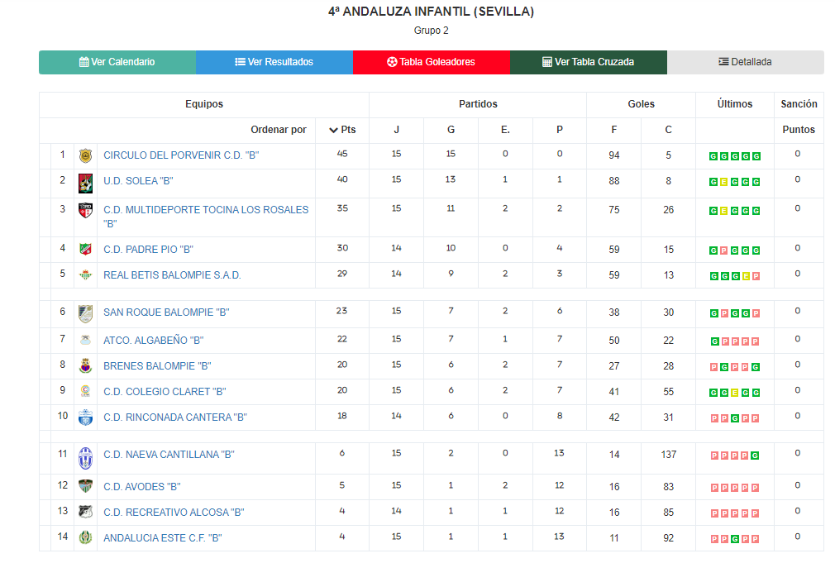Viewport: 835px width, 563px height.
Task: Click green G badge in Naeva Cantillana row
Action: (755, 456)
